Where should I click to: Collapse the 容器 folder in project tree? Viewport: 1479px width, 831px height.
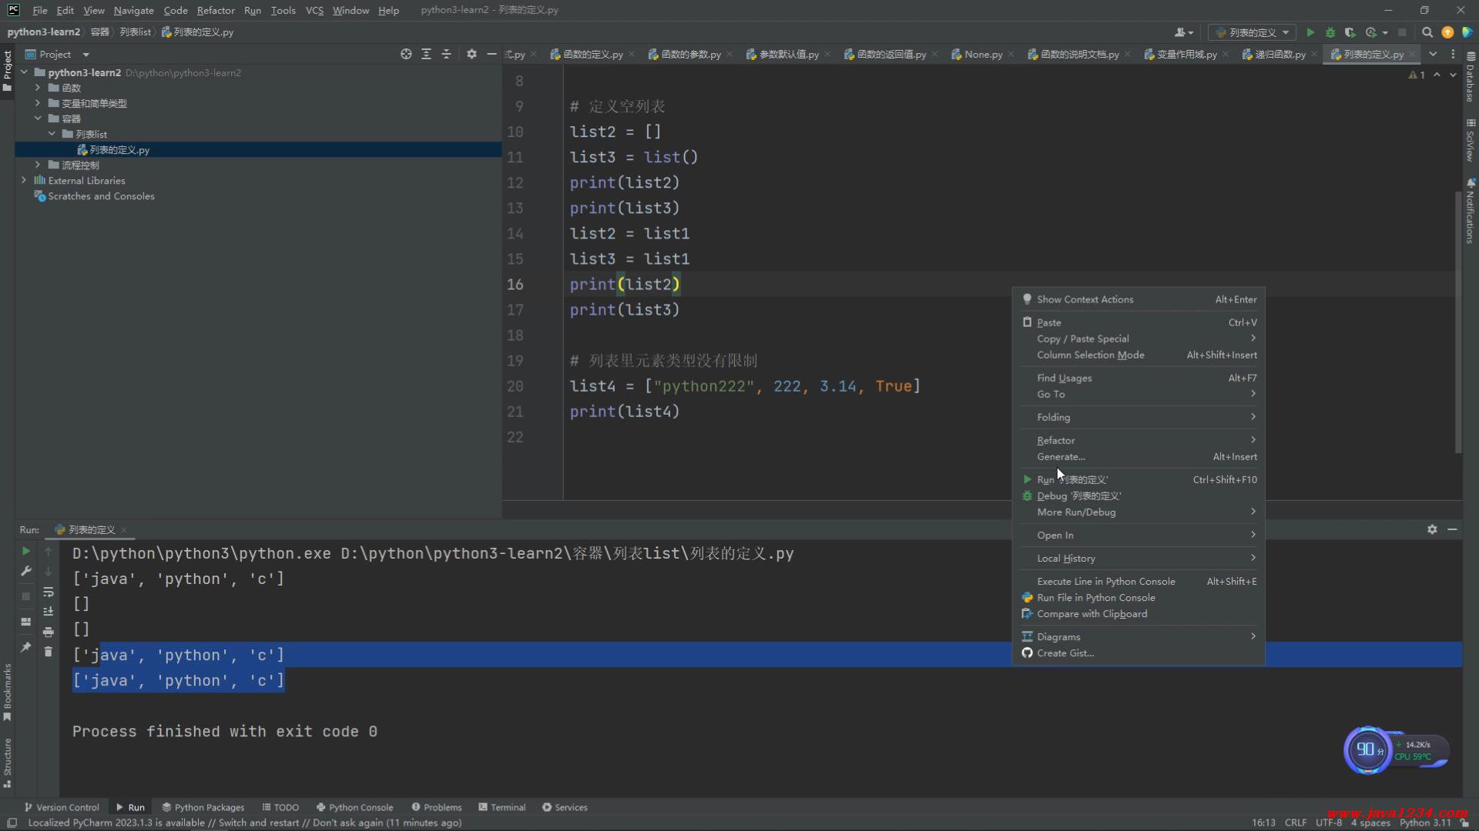coord(38,118)
